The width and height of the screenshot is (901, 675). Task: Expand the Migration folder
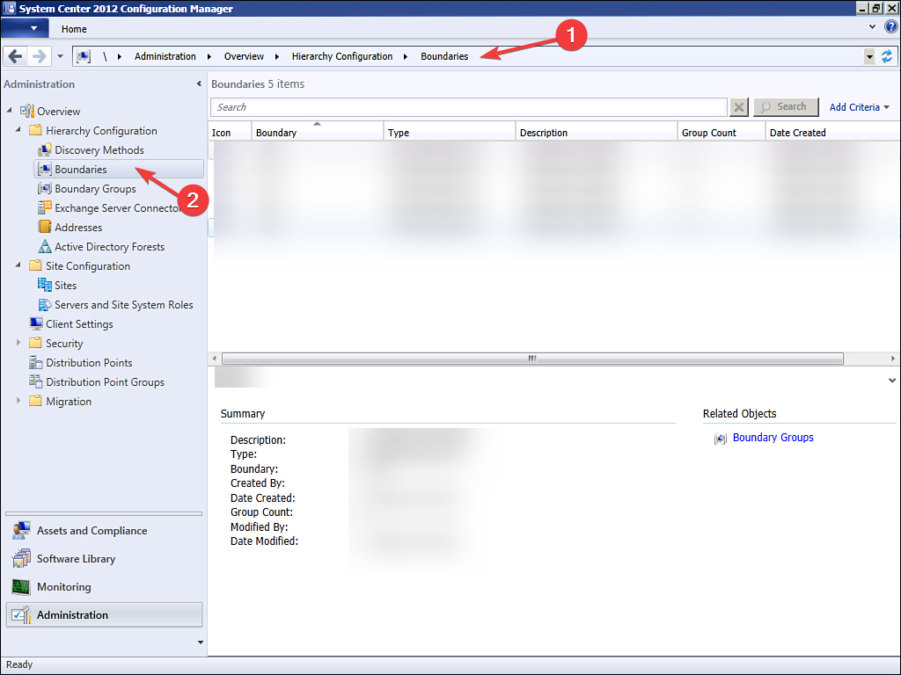18,401
